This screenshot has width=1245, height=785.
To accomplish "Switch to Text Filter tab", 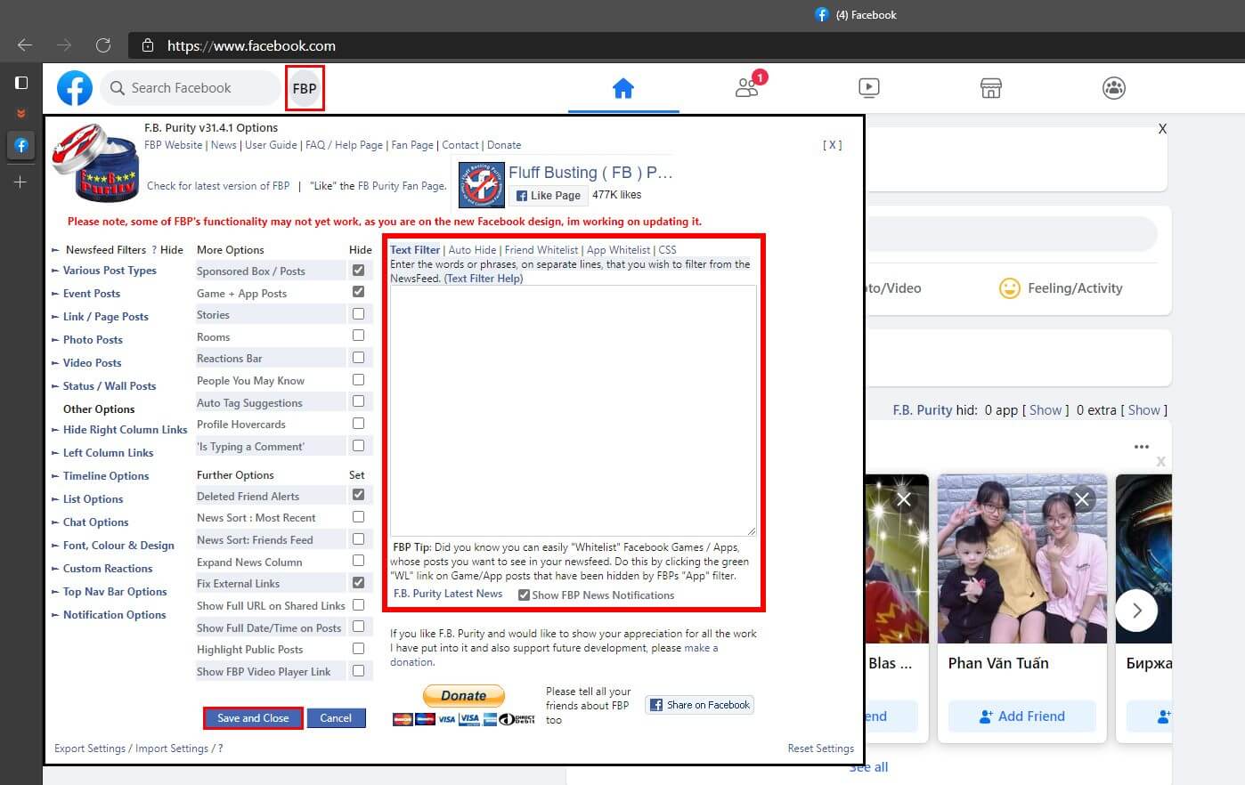I will click(415, 250).
